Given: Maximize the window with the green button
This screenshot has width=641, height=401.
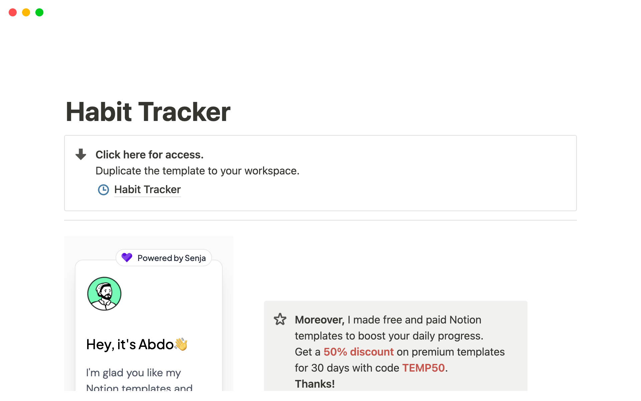Looking at the screenshot, I should click(x=39, y=12).
